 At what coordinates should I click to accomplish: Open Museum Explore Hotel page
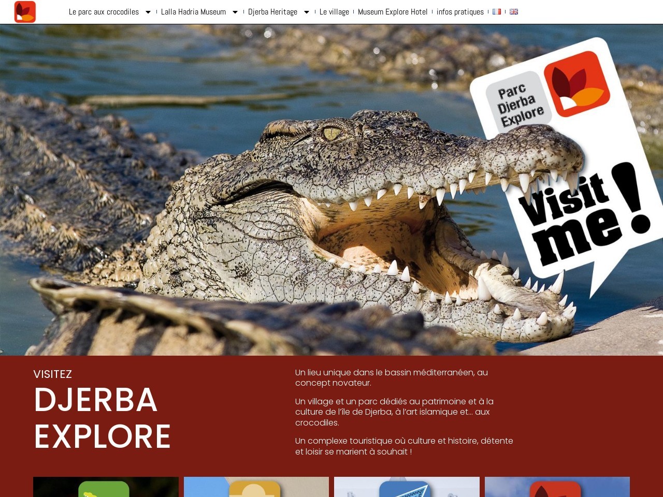pyautogui.click(x=393, y=12)
